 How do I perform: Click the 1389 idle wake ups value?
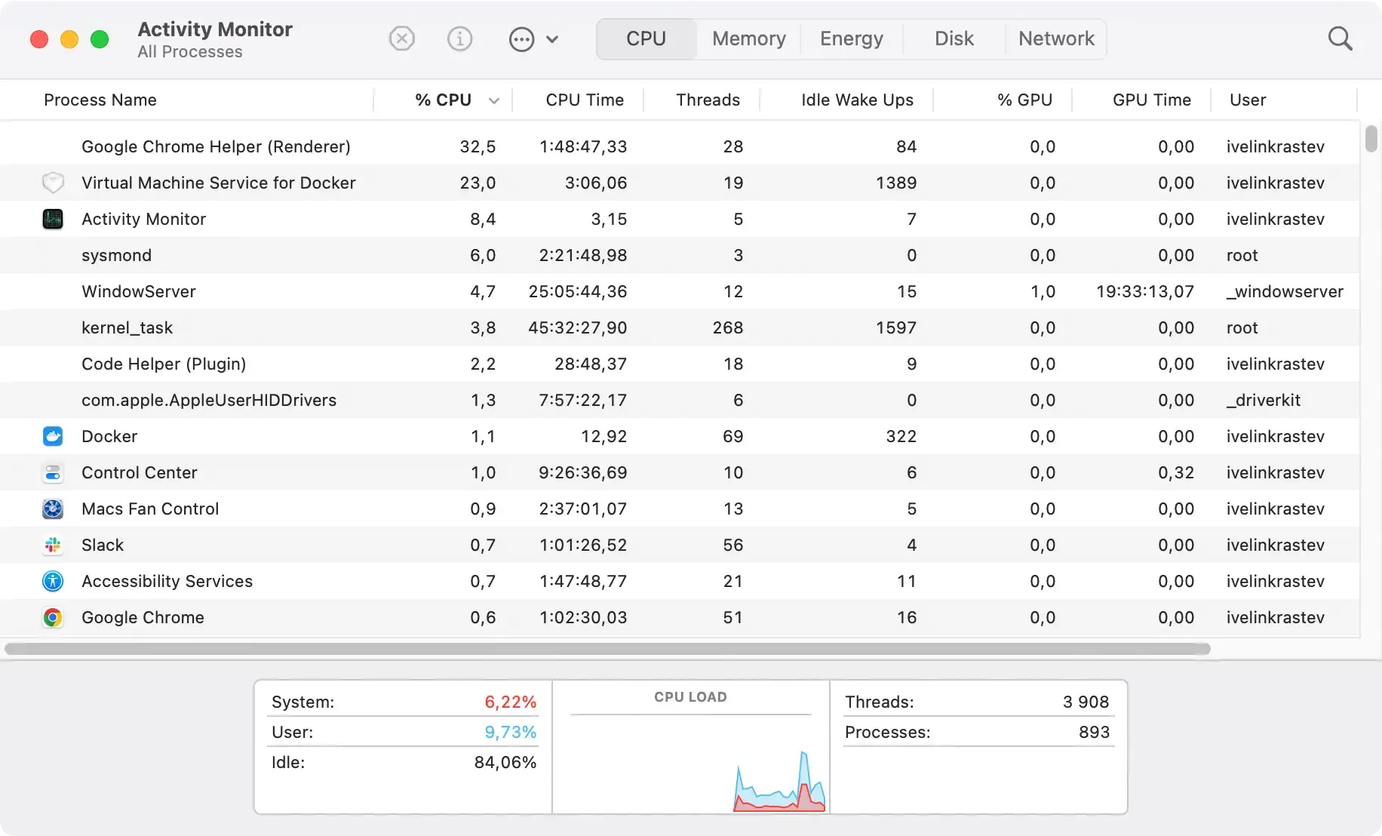[896, 183]
